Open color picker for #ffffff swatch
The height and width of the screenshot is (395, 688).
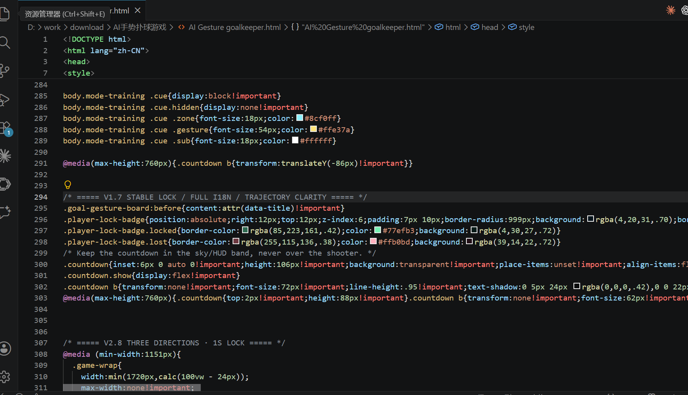[x=295, y=140]
